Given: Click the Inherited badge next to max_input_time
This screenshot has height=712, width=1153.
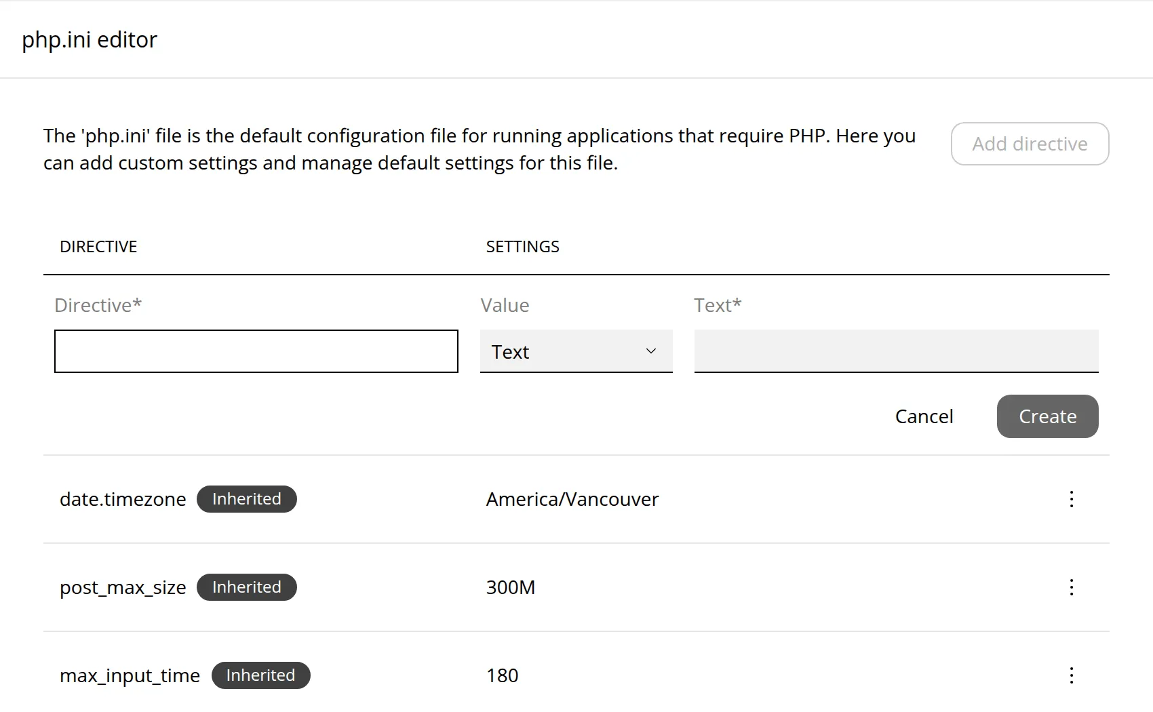Looking at the screenshot, I should tap(261, 675).
